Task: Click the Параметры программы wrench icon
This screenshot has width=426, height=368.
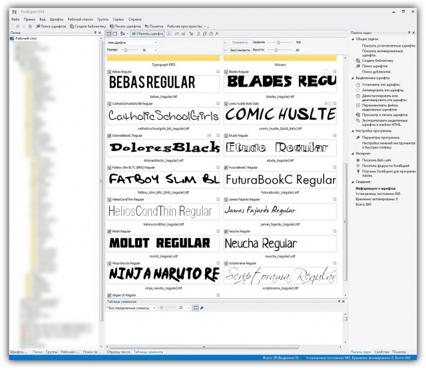Action: (x=358, y=138)
